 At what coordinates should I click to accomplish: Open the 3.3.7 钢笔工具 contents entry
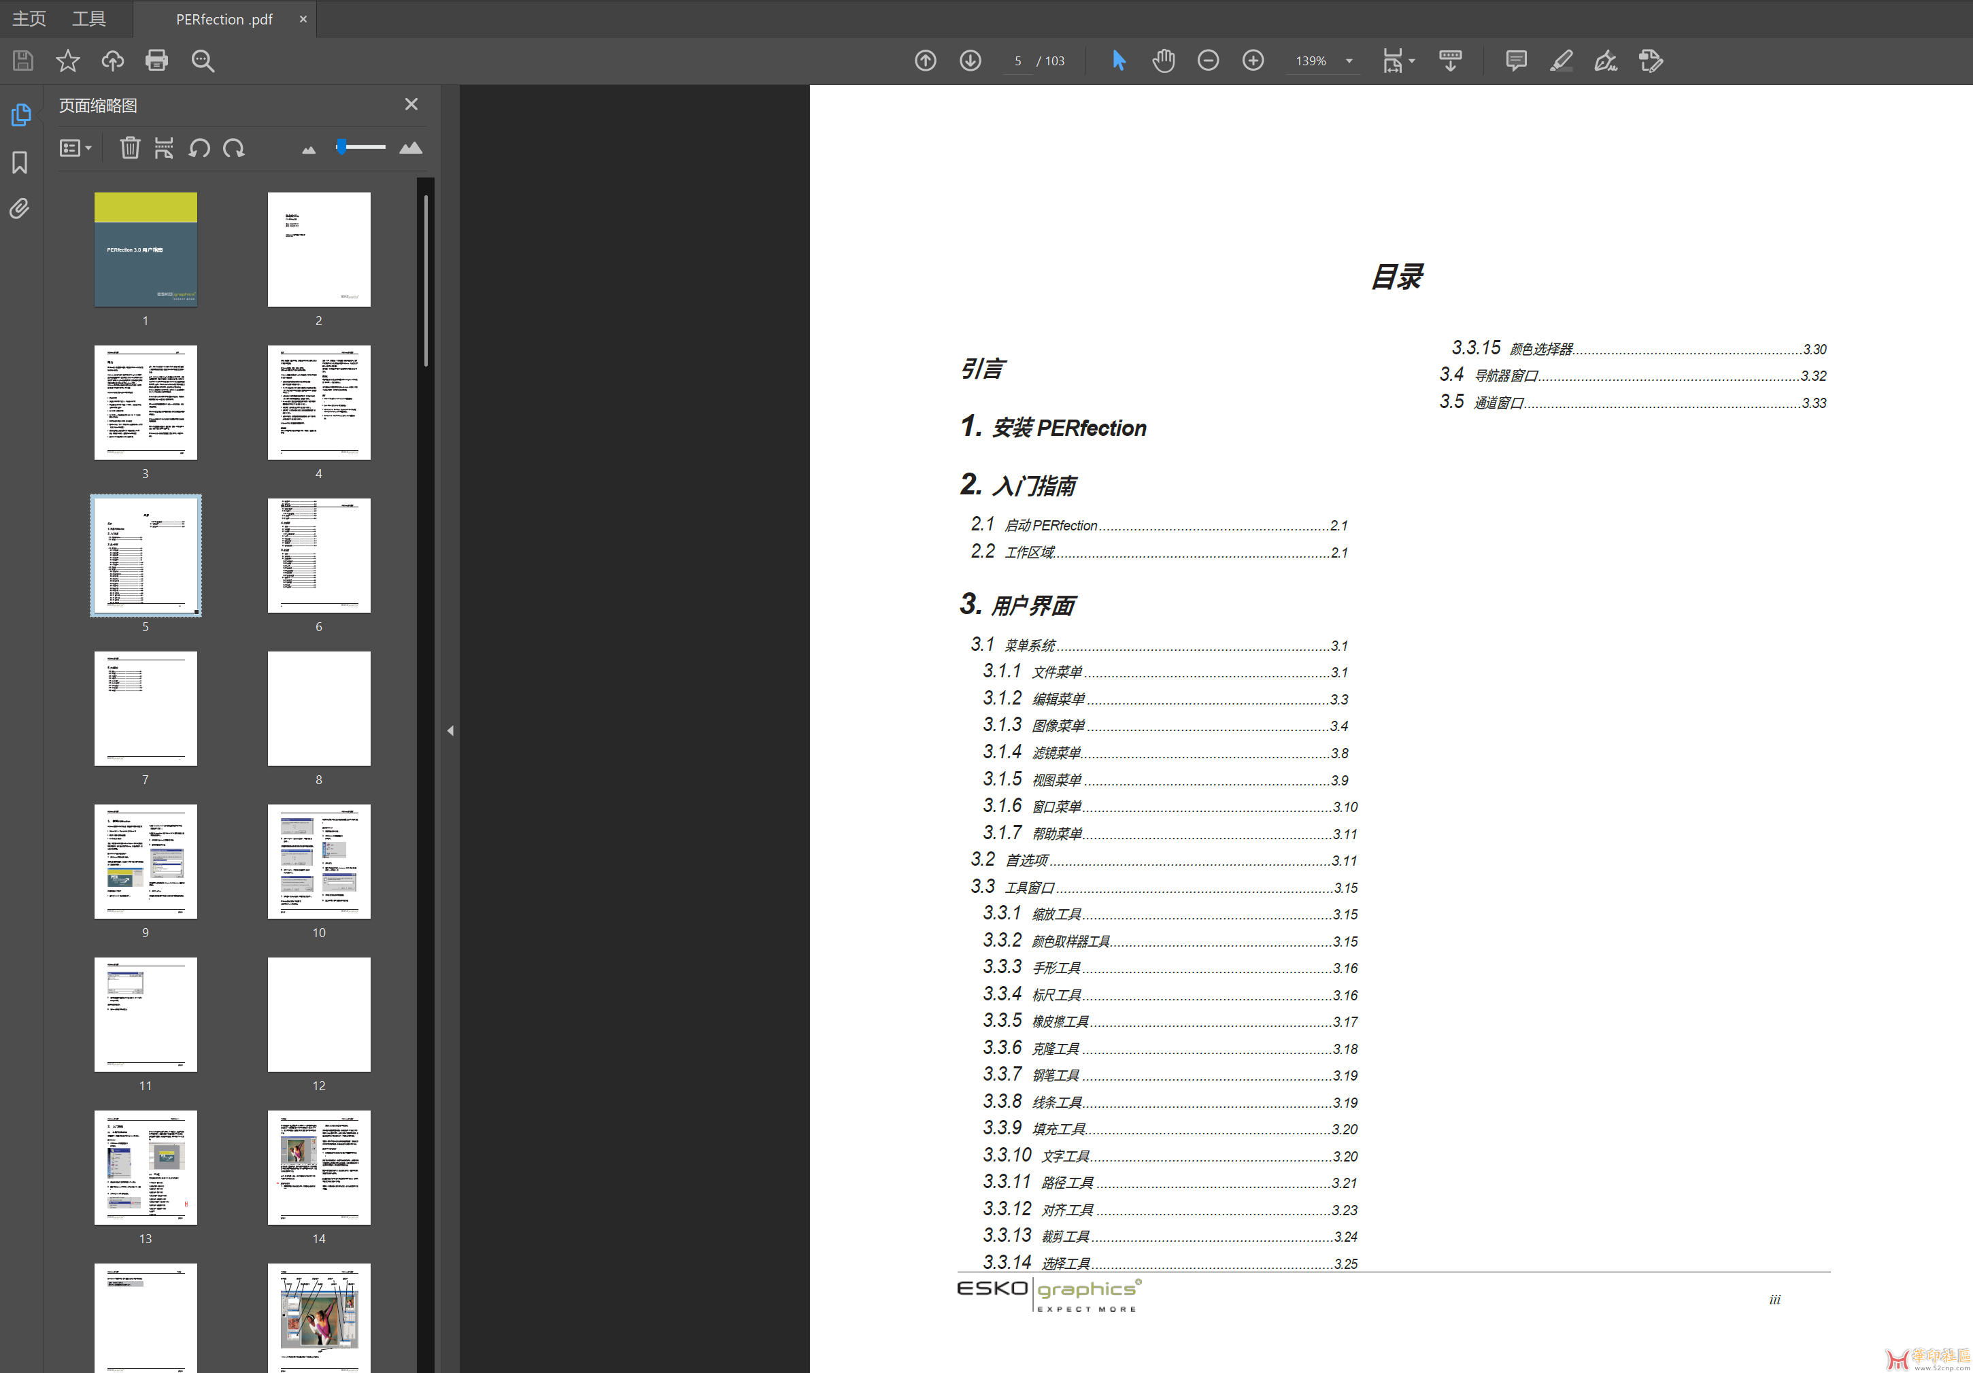point(1170,1075)
